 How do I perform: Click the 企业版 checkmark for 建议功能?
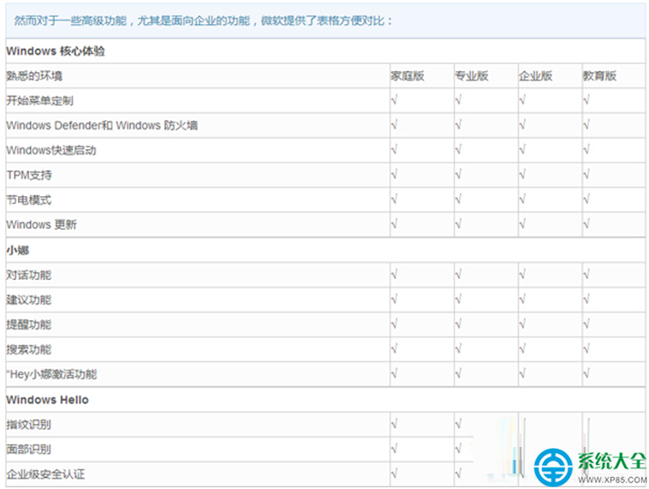(522, 299)
